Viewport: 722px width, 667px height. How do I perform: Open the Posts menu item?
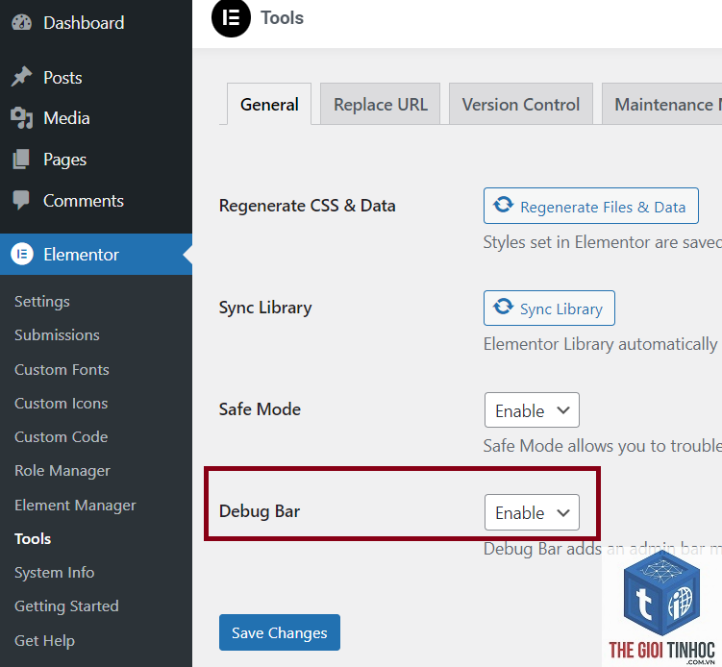point(96,77)
